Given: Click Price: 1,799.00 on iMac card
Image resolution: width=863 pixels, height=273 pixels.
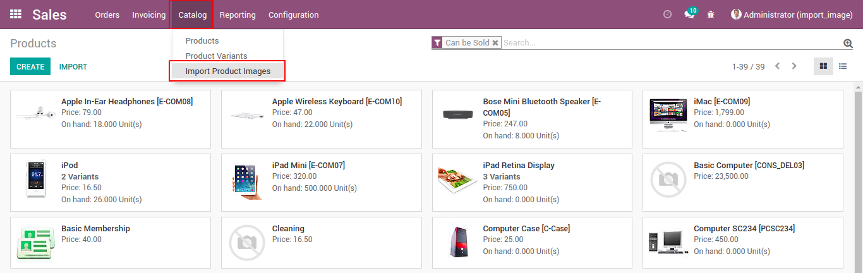Looking at the screenshot, I should coord(719,112).
